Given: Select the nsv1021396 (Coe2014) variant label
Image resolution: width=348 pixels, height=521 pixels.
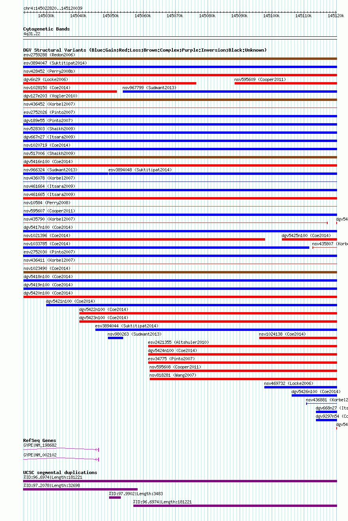Looking at the screenshot, I should point(47,235).
